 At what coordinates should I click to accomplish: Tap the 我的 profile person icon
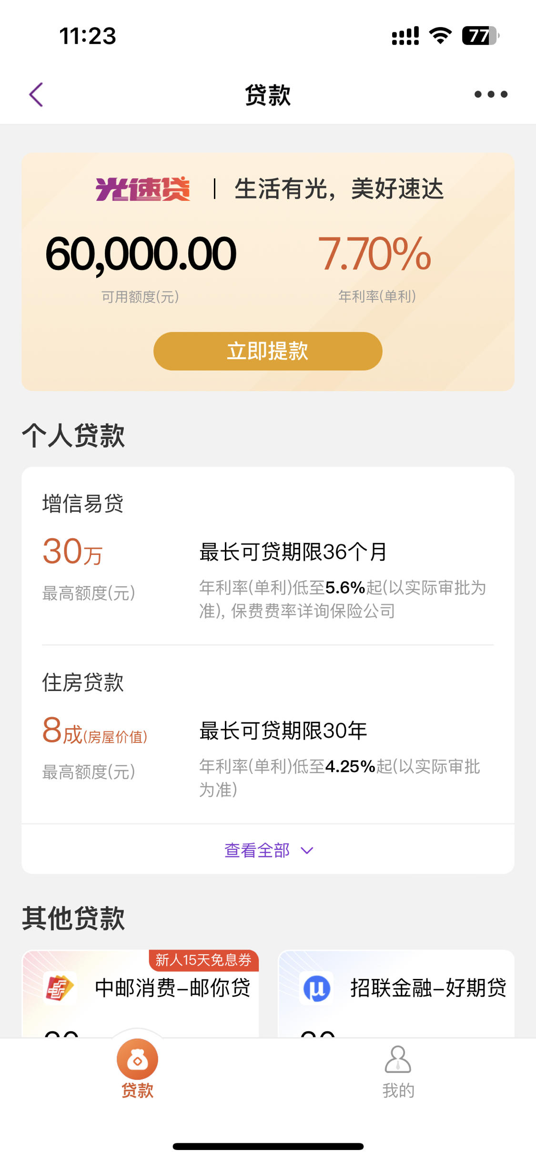pyautogui.click(x=398, y=1059)
